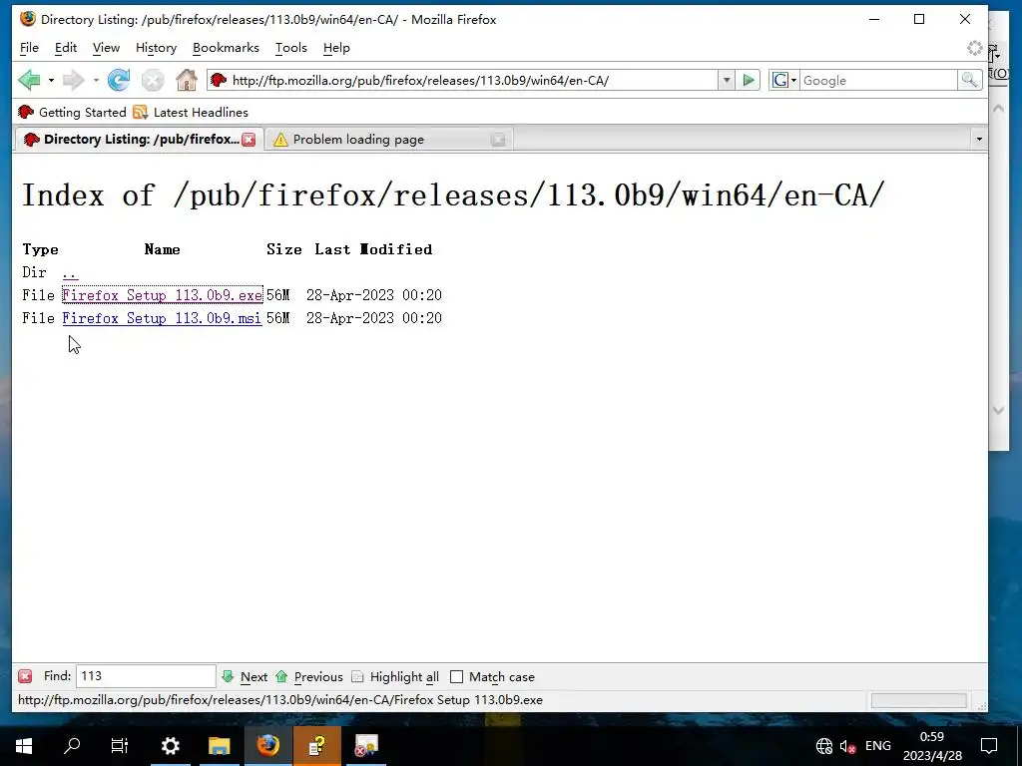Open the Google search engine selector

784,80
